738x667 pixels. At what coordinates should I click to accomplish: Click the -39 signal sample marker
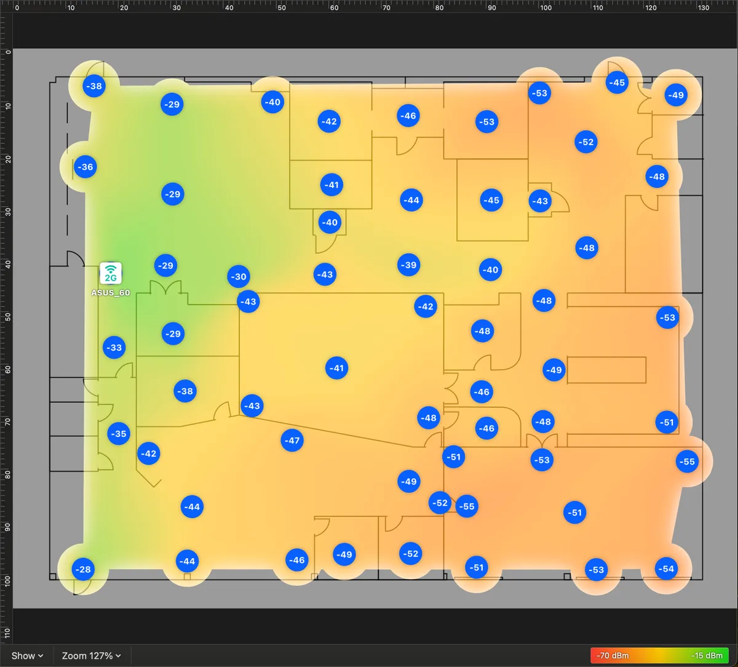click(x=409, y=265)
